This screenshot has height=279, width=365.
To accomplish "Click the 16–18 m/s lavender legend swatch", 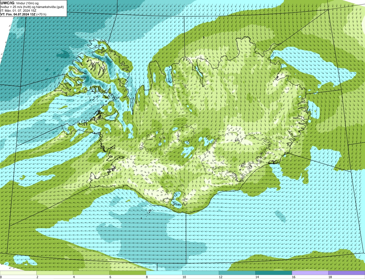I will point(310,273).
